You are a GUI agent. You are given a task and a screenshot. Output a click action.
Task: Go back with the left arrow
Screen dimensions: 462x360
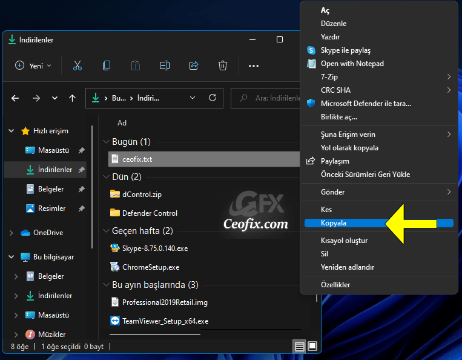tap(15, 98)
